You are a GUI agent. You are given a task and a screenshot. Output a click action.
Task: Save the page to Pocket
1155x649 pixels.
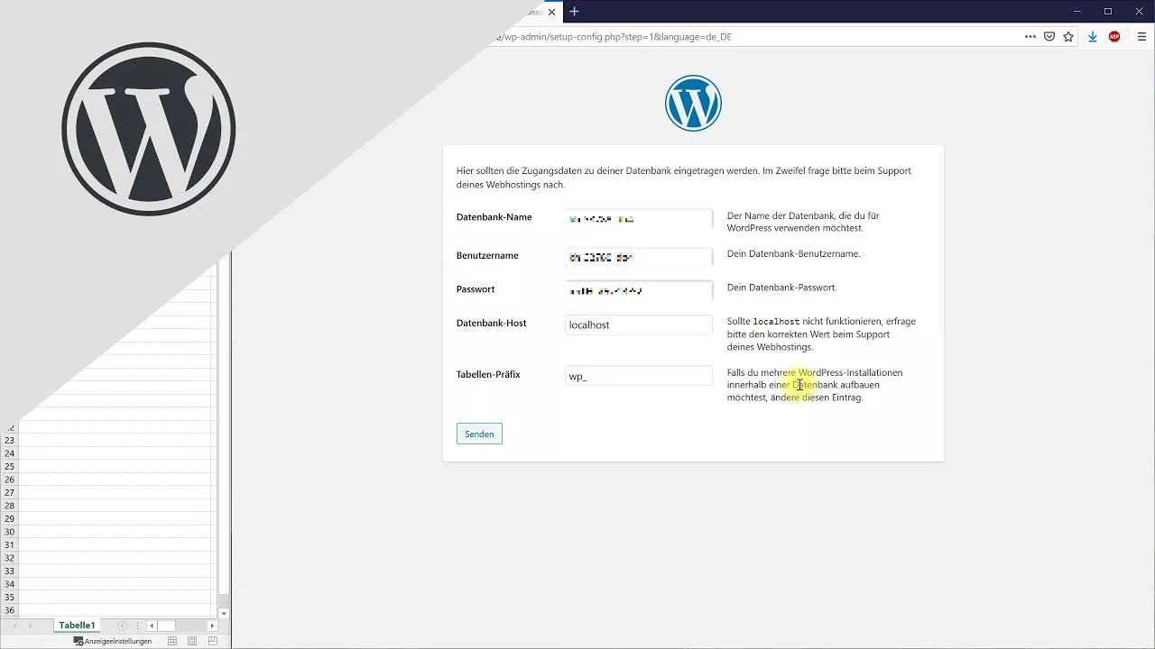click(1049, 36)
